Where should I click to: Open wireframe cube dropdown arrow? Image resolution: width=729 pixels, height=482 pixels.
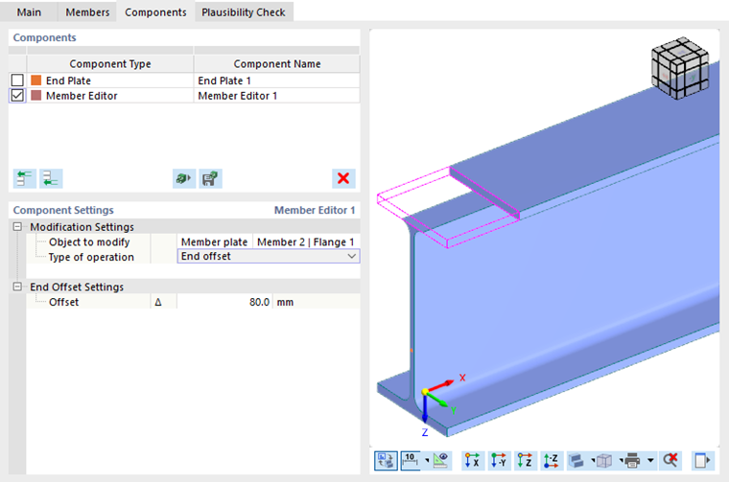pos(622,461)
